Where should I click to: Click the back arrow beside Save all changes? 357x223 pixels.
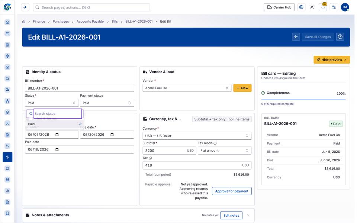pyautogui.click(x=296, y=37)
